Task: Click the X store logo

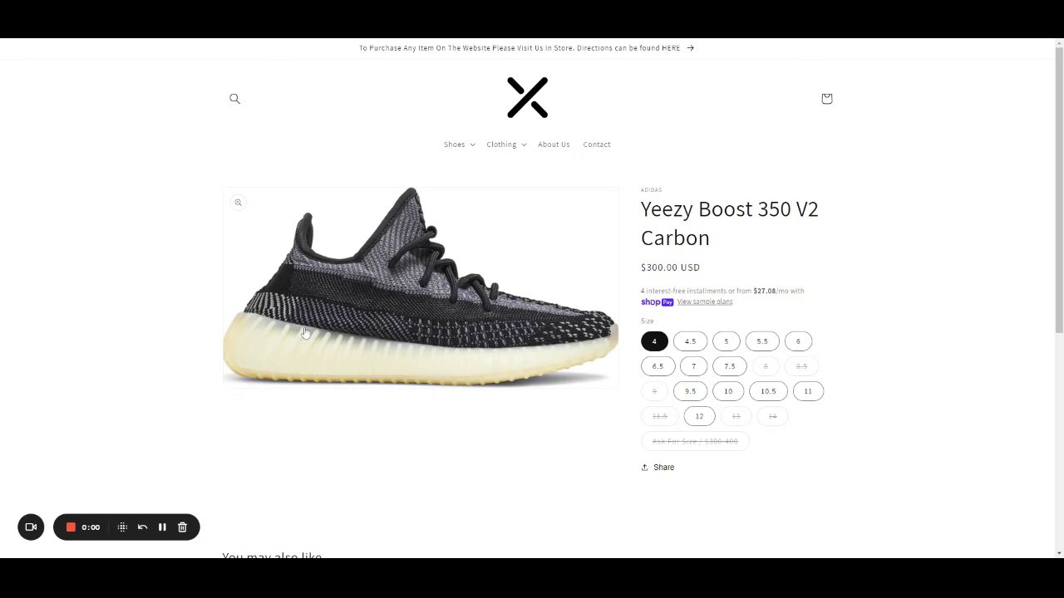Action: [x=528, y=98]
